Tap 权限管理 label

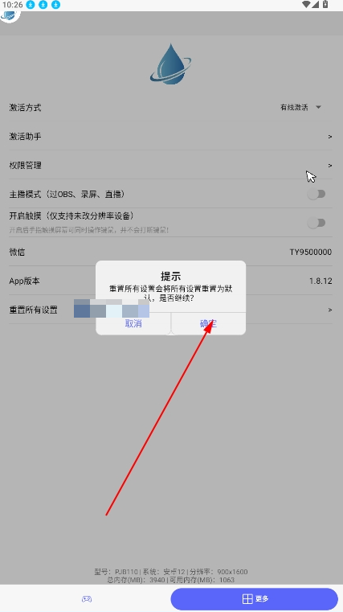(26, 166)
